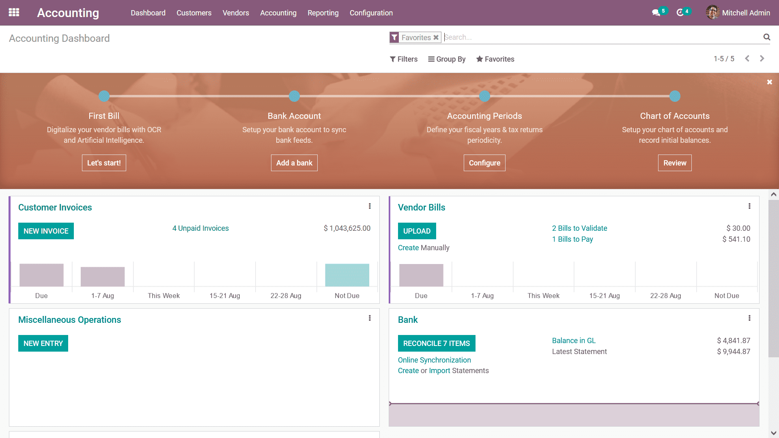This screenshot has height=438, width=779.
Task: Click the Import statements link
Action: coord(439,371)
